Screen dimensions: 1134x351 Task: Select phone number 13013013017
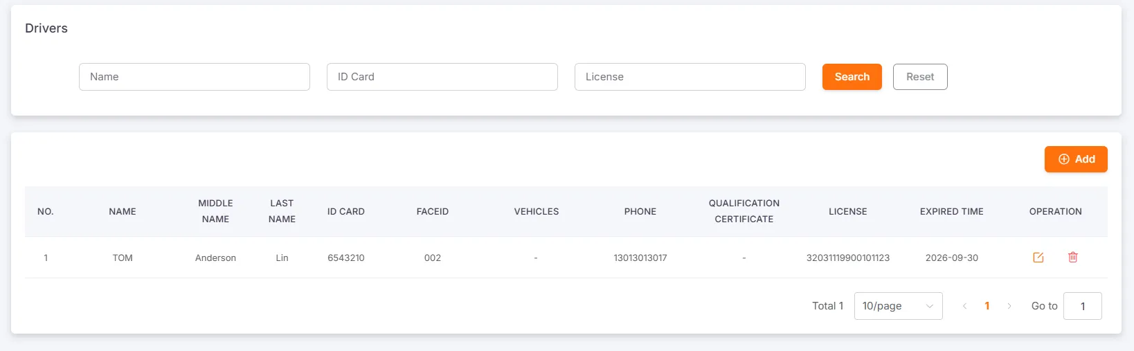640,258
